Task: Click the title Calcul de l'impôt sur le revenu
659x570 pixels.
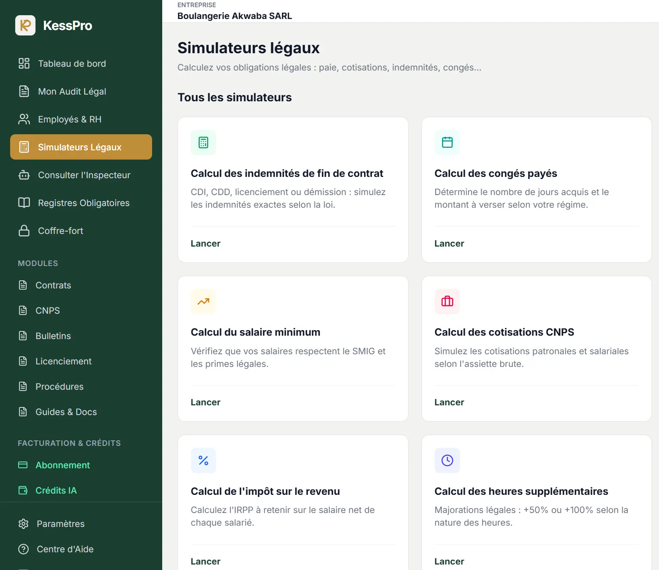Action: [x=265, y=491]
